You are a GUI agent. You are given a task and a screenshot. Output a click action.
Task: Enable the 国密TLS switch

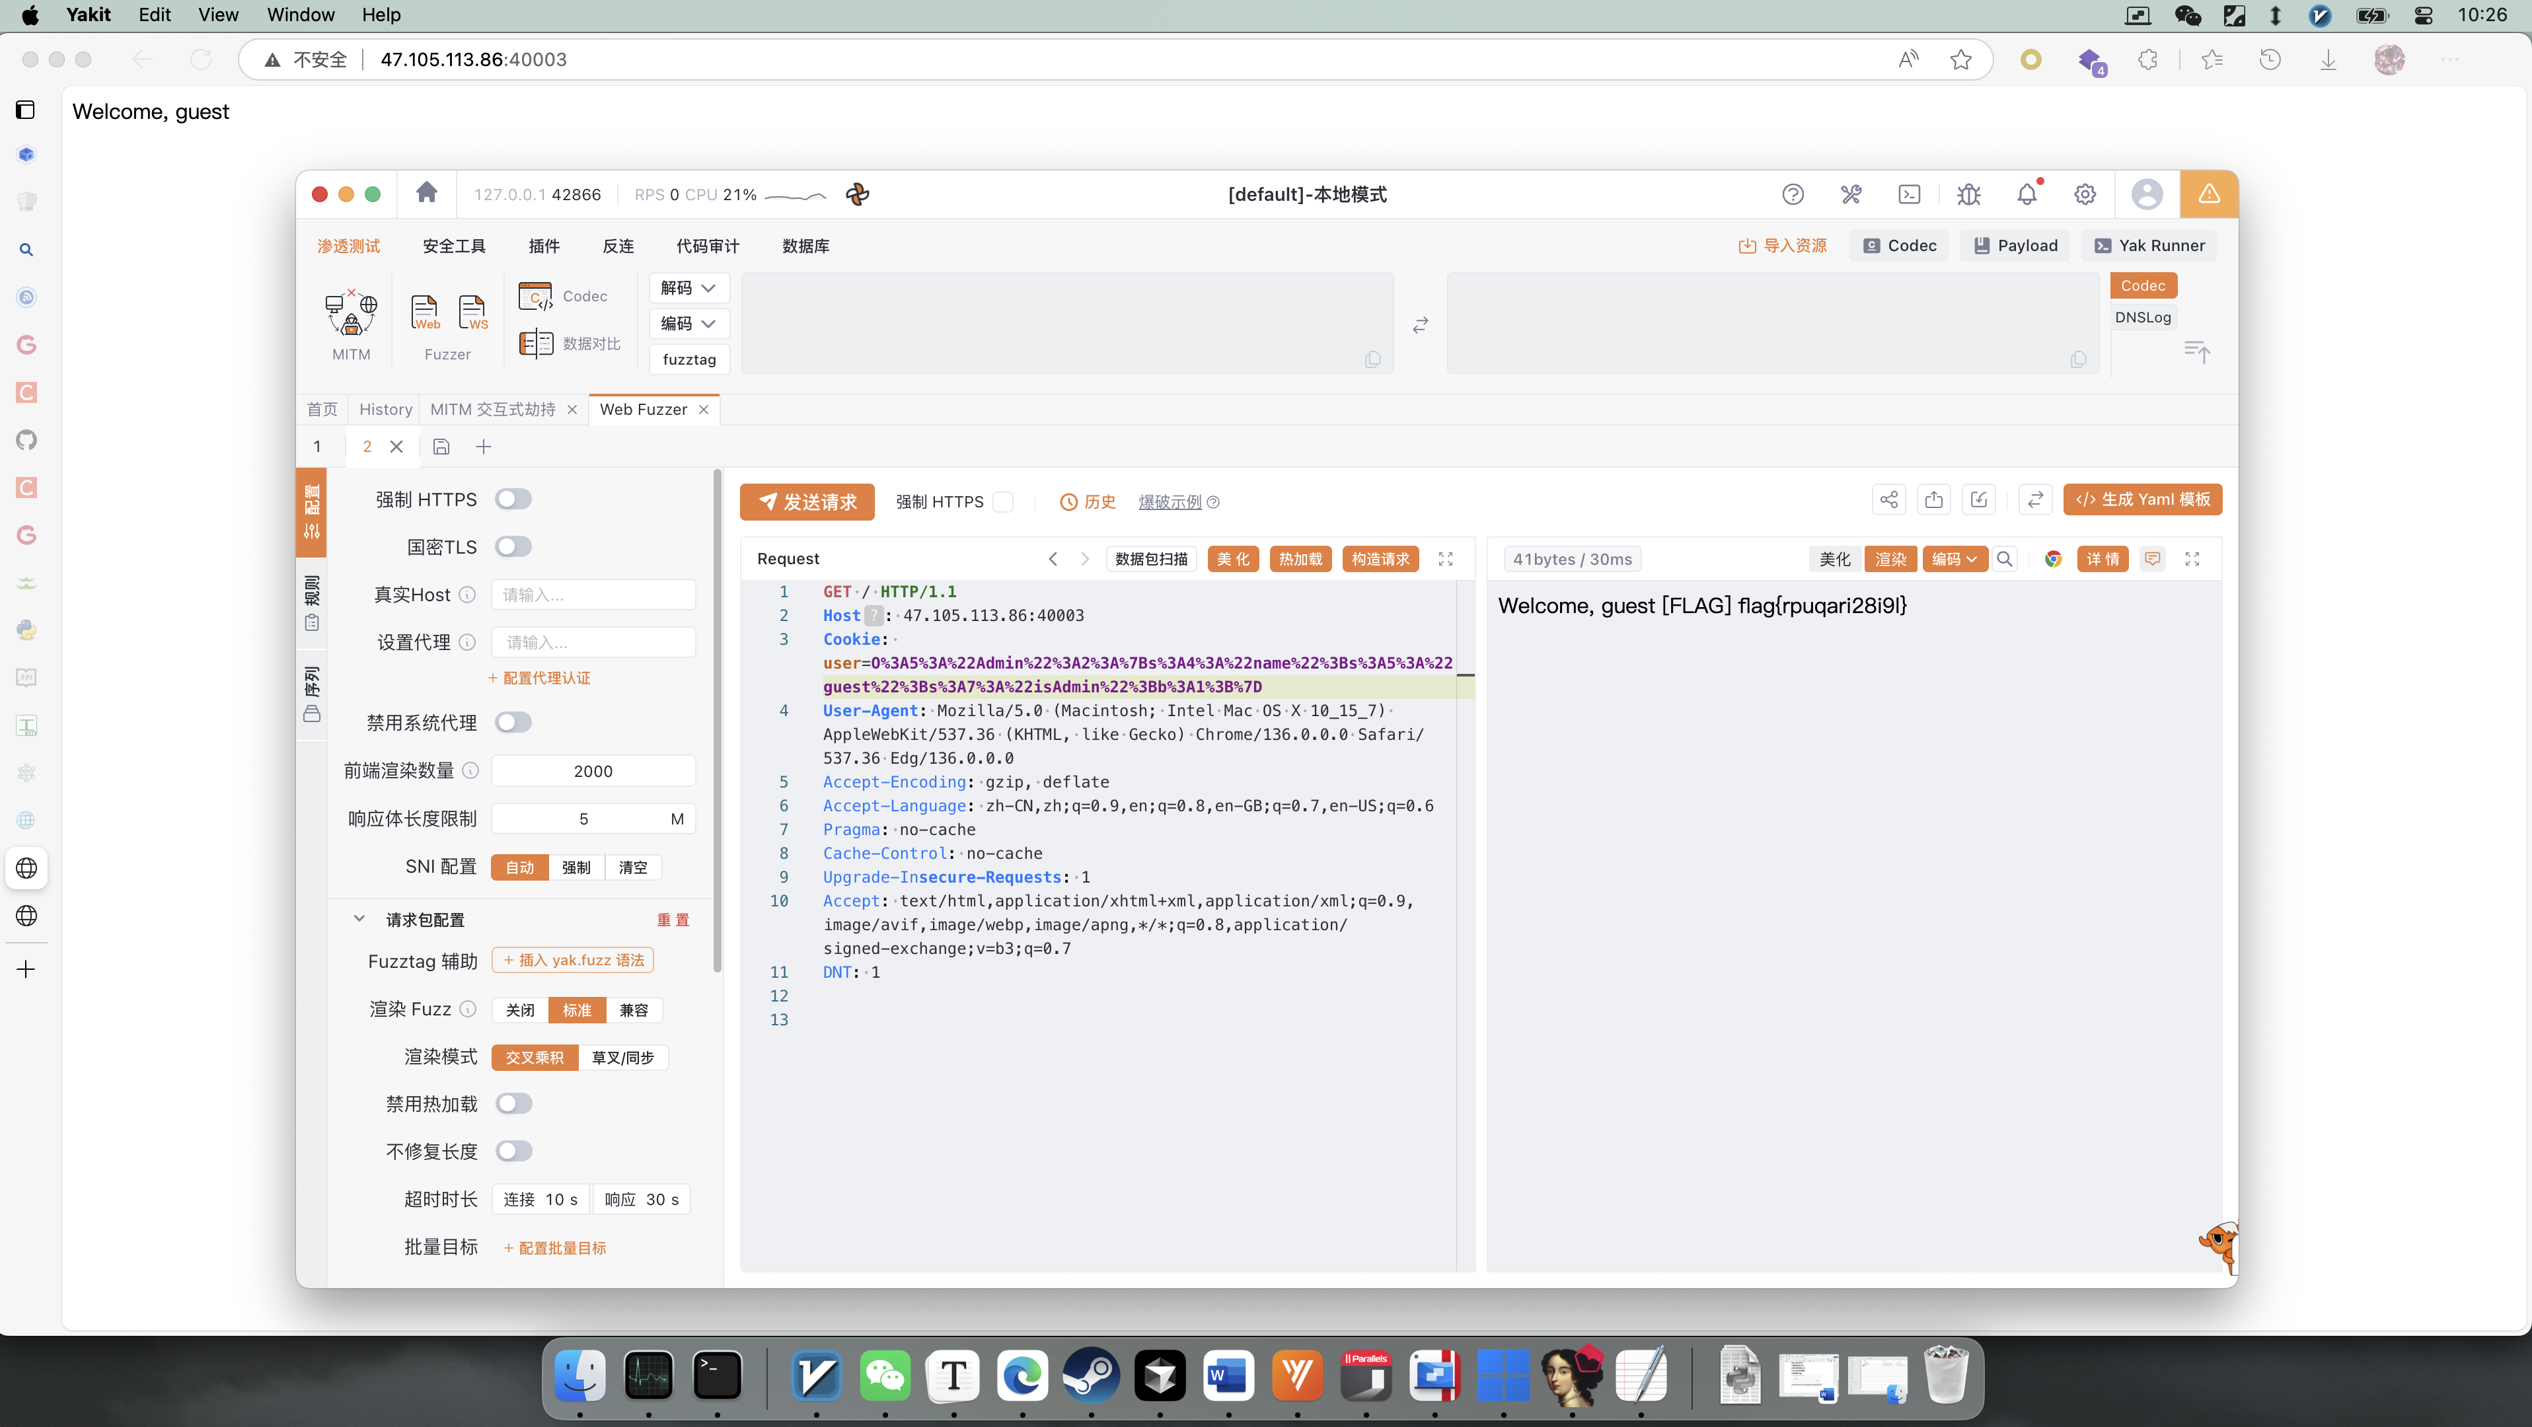(513, 546)
